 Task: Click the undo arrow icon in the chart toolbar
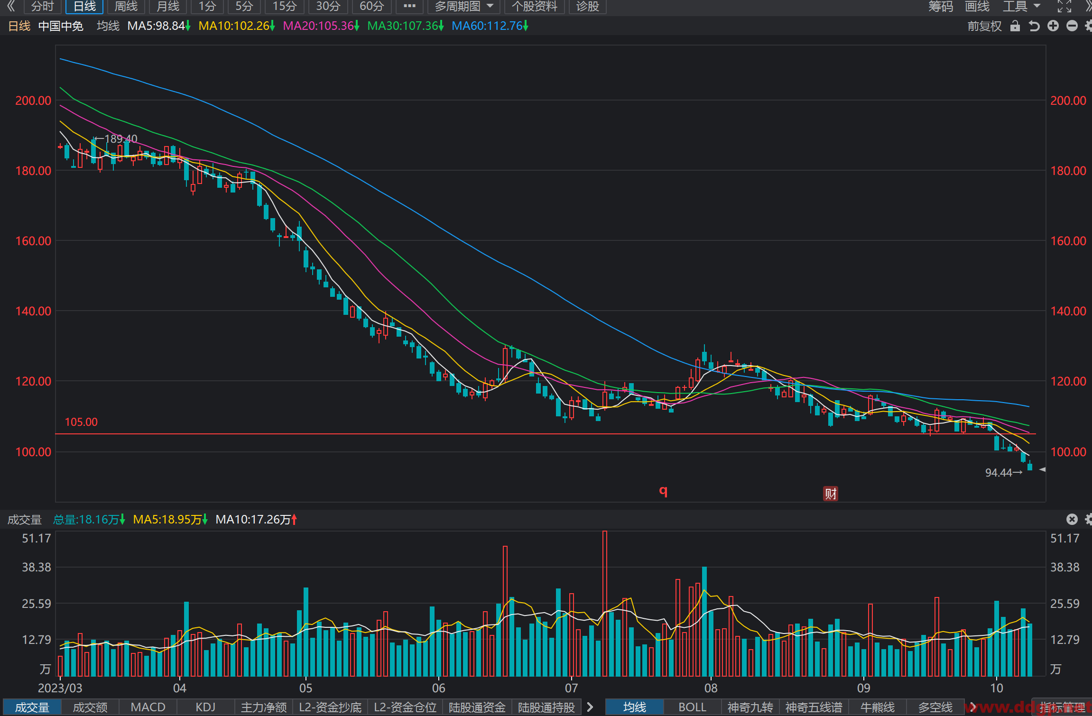pyautogui.click(x=1034, y=26)
